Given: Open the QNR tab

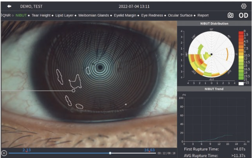Looking at the screenshot, I should pyautogui.click(x=6, y=15).
